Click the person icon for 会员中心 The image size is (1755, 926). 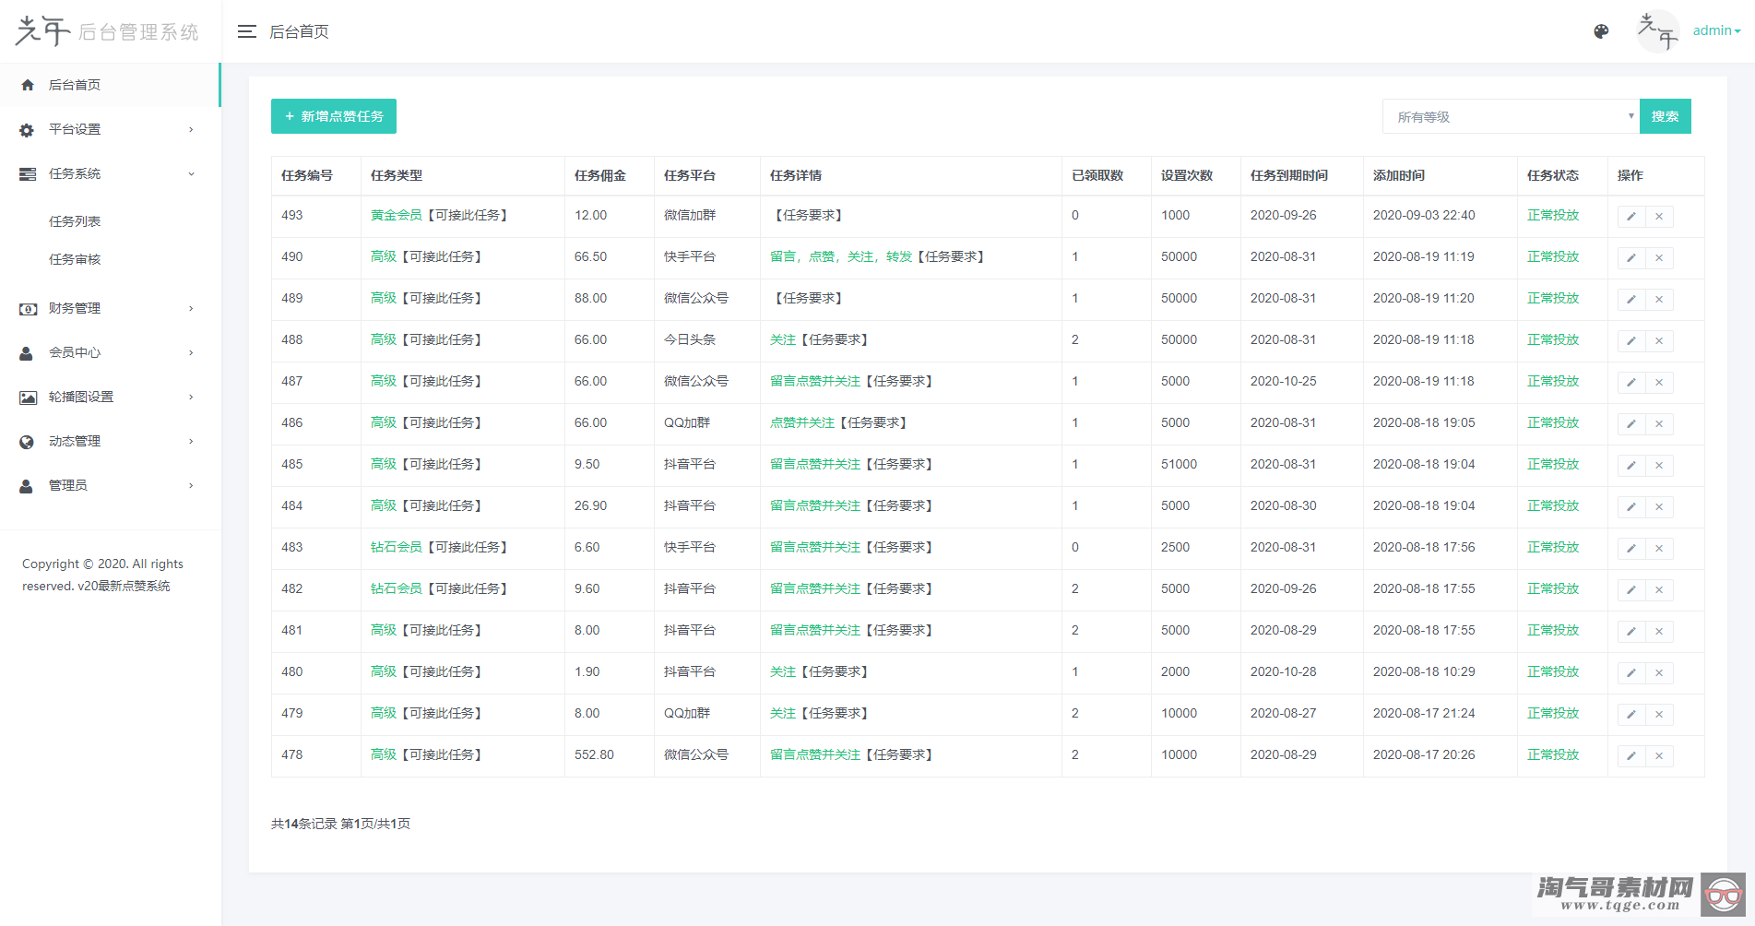coord(27,353)
